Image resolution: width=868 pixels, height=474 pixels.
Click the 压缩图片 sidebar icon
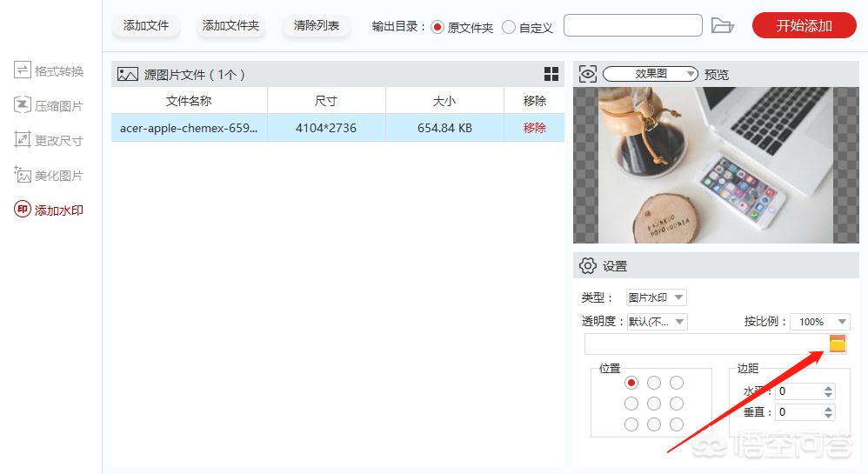[22, 104]
